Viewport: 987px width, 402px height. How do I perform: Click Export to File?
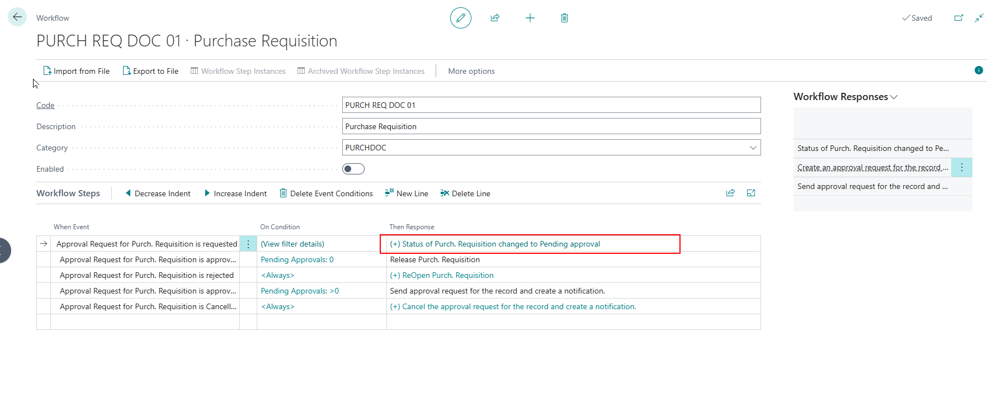point(150,71)
